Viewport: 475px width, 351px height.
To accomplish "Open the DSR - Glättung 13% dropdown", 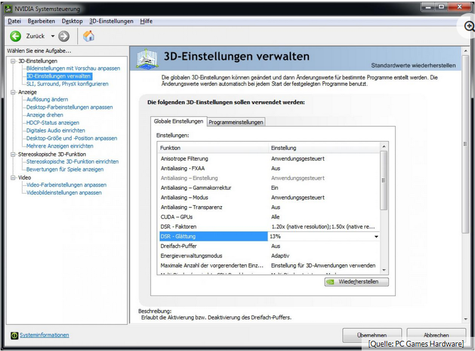I will [376, 236].
